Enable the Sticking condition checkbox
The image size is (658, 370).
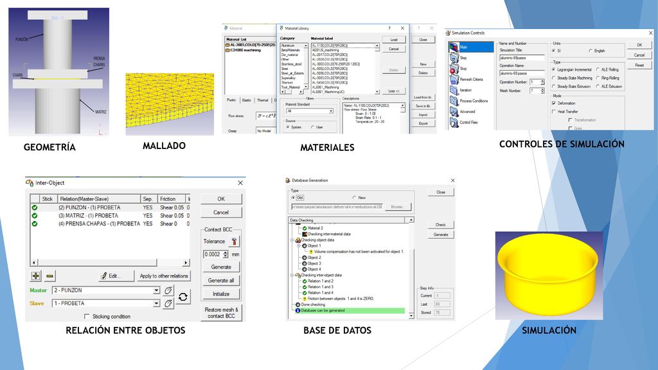87,316
